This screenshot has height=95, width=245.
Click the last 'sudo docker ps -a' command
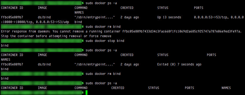point(101,83)
